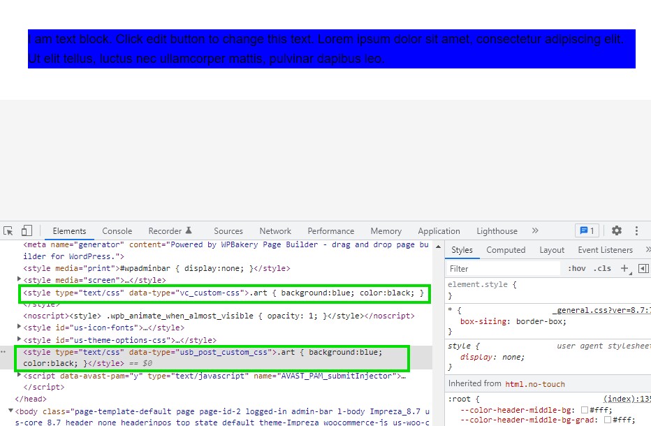The height and width of the screenshot is (426, 651).
Task: Click the new style rule plus icon
Action: click(x=624, y=267)
